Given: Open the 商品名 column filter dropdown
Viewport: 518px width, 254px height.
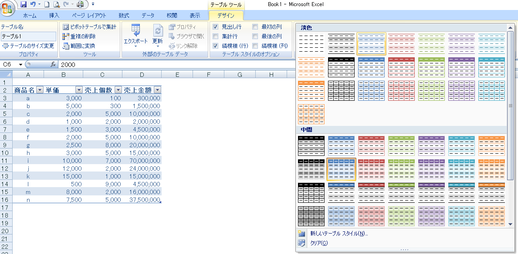Looking at the screenshot, I should coord(40,90).
